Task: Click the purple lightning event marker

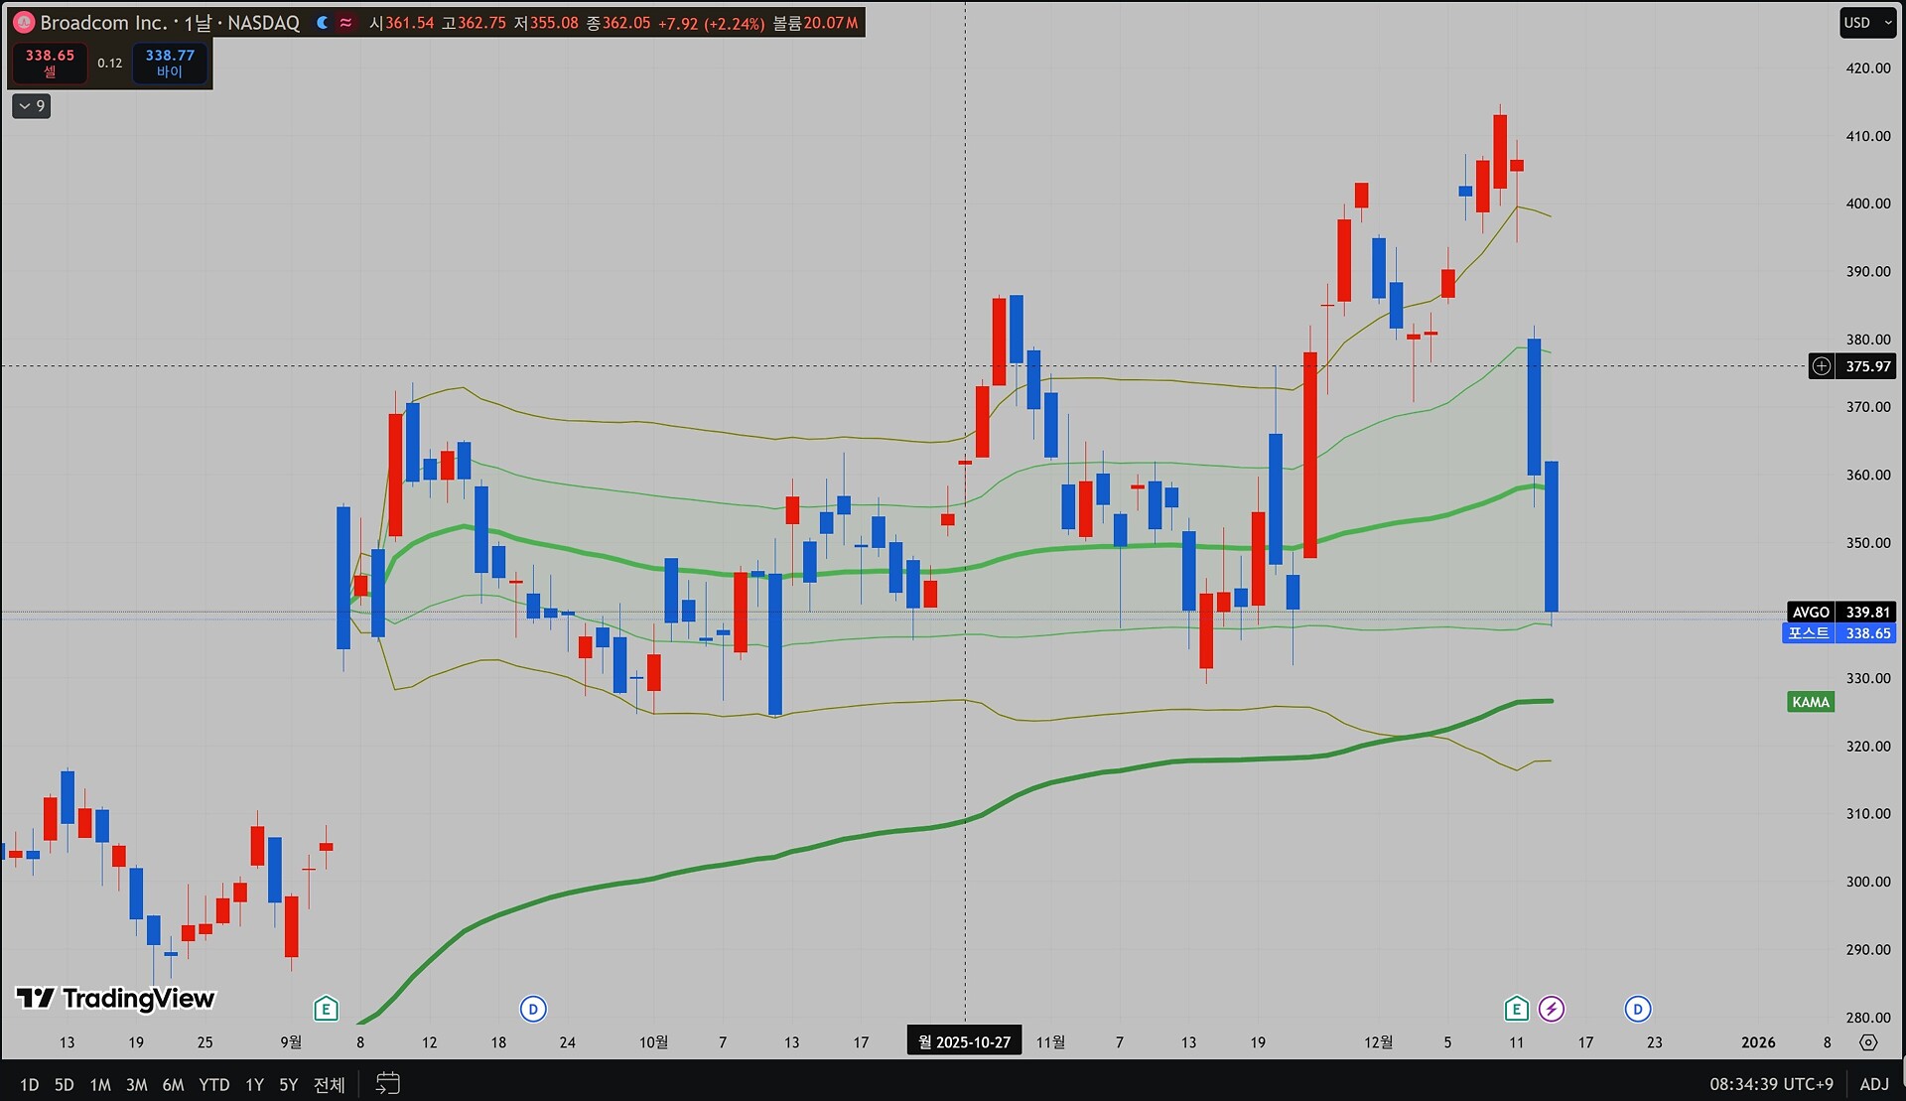Action: point(1551,1010)
